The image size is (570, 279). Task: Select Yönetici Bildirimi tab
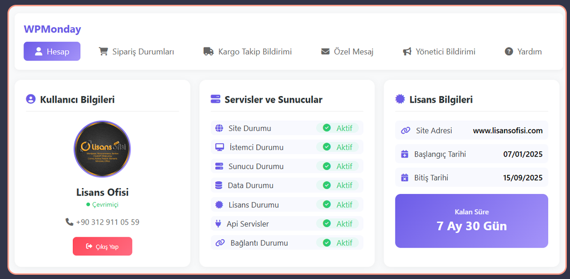pyautogui.click(x=439, y=51)
